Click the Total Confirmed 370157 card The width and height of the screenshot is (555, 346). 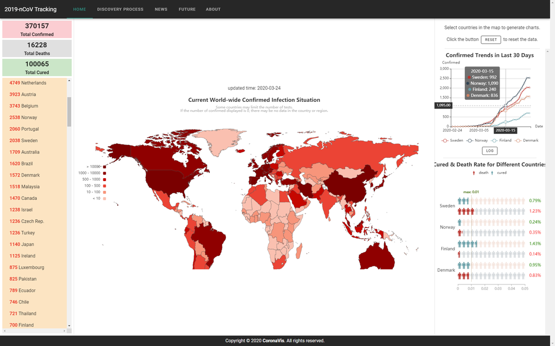(x=37, y=29)
